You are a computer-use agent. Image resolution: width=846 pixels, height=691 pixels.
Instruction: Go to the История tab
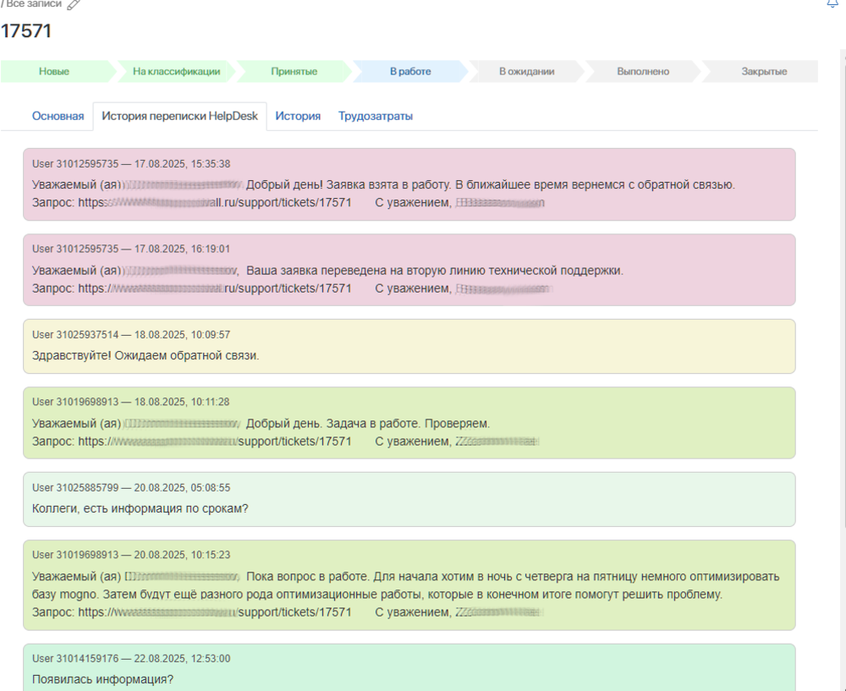298,117
